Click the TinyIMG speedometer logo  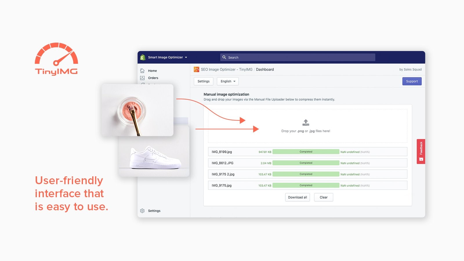[x=56, y=59]
